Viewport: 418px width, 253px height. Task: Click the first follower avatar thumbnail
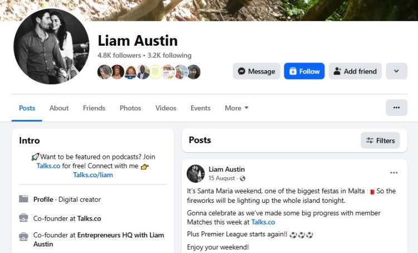point(104,72)
